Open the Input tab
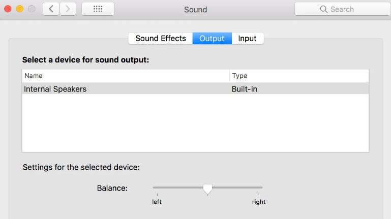 tap(248, 39)
